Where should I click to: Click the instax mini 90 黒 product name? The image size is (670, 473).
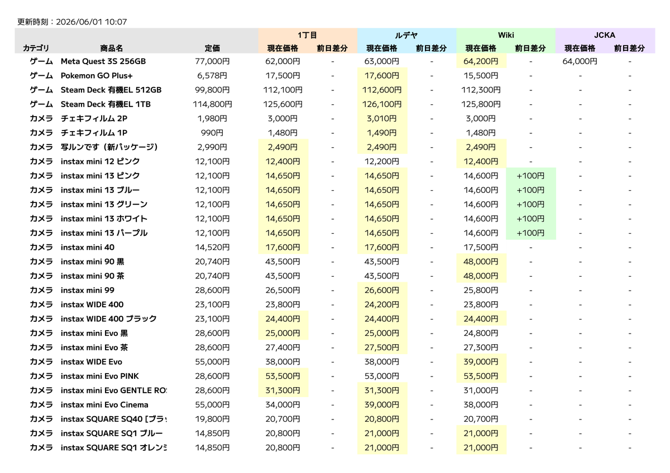(x=93, y=262)
